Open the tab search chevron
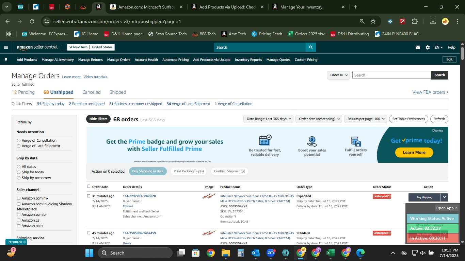 6,7
